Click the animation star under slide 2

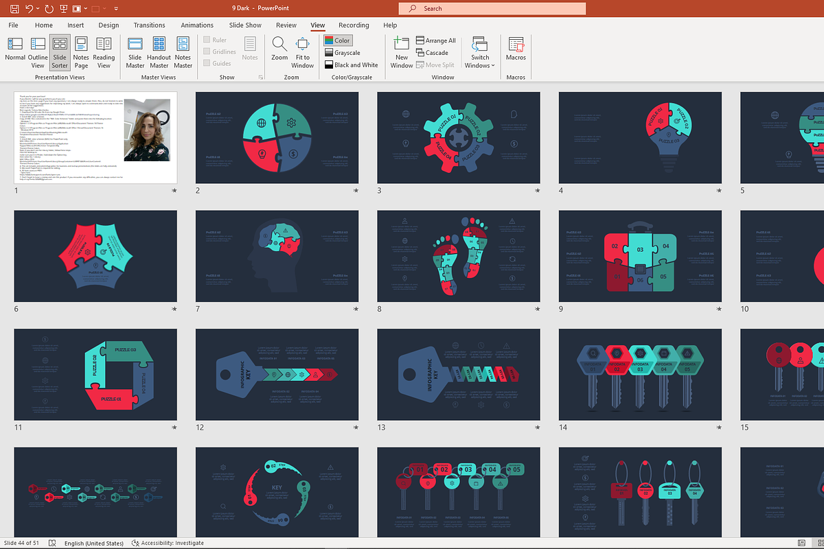(x=356, y=190)
